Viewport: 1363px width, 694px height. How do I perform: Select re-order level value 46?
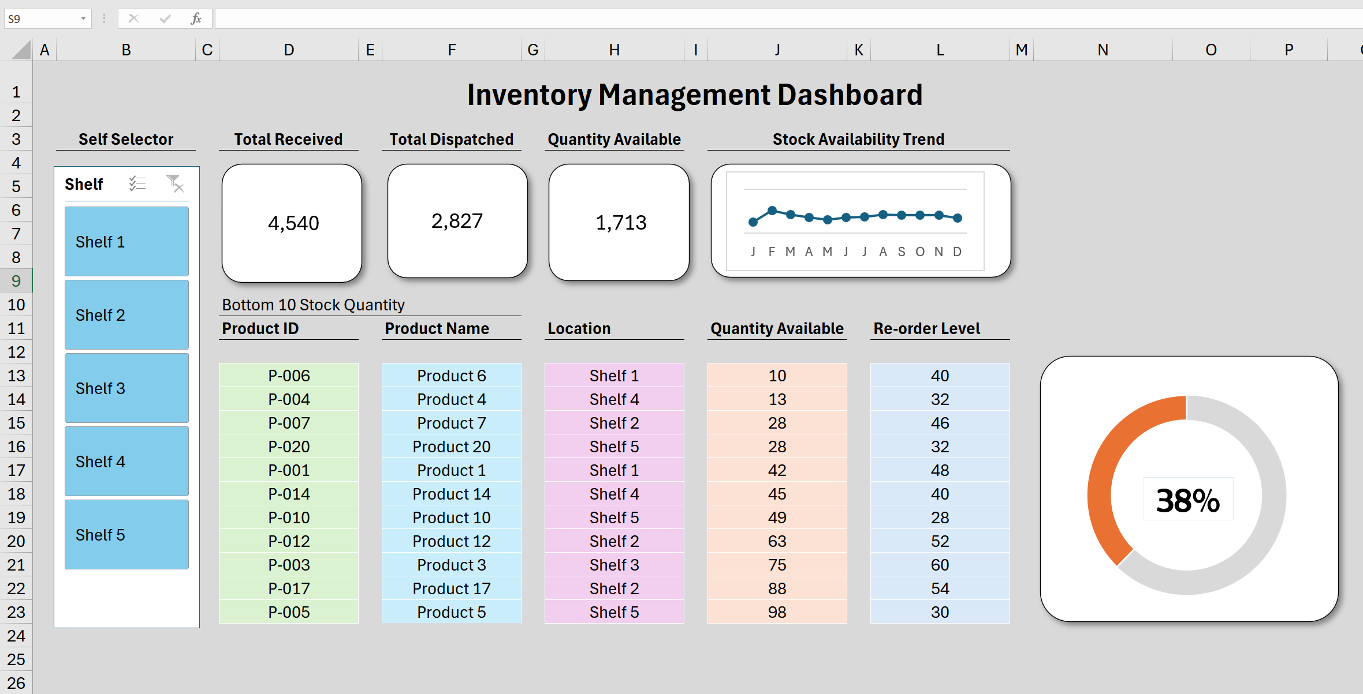pyautogui.click(x=940, y=423)
